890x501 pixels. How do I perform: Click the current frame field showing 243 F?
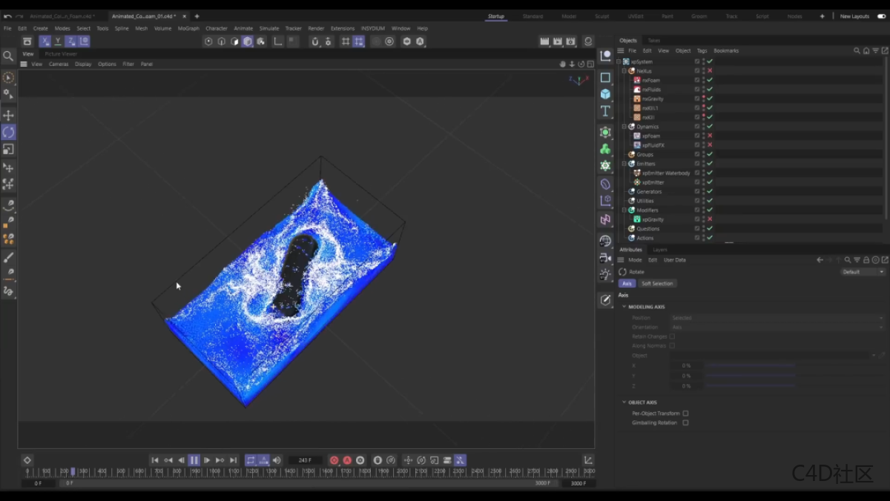coord(305,460)
